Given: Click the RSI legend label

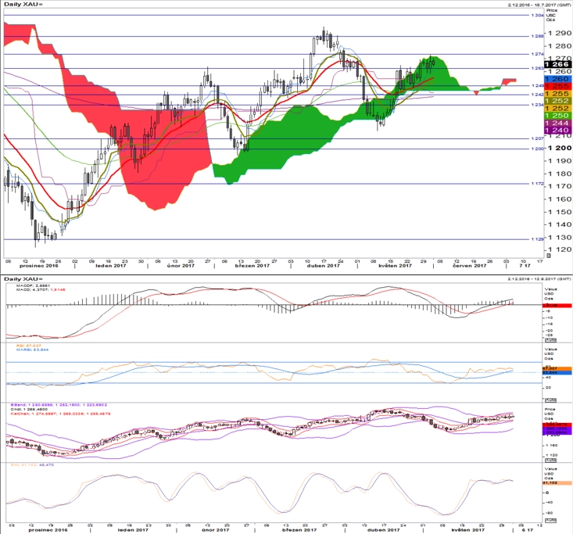Looking at the screenshot, I should (29, 346).
